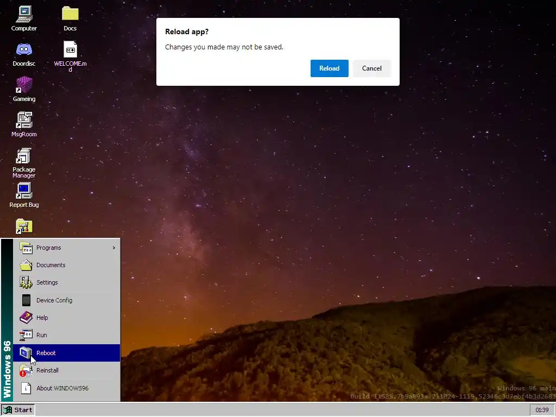The image size is (556, 417).
Task: Expand the Programs submenu arrow
Action: point(114,248)
